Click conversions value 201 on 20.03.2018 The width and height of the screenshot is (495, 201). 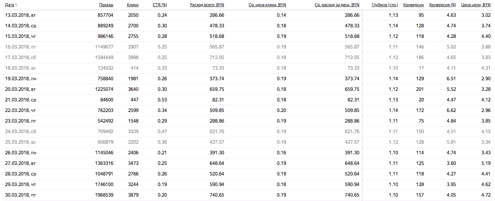419,89
